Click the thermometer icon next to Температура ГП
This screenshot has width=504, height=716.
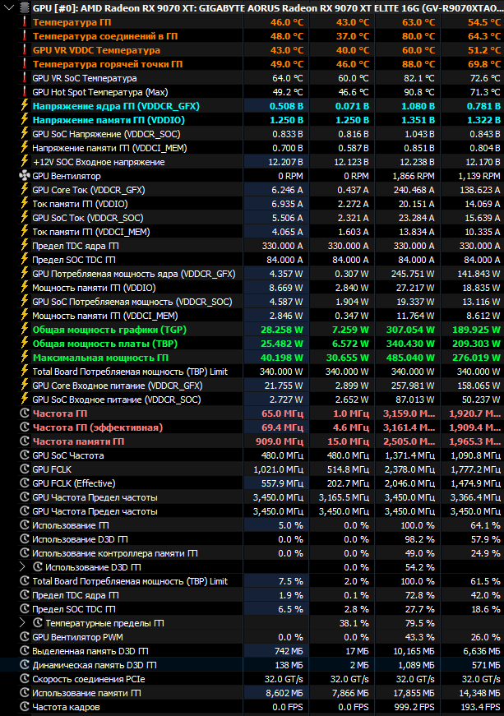pos(25,22)
